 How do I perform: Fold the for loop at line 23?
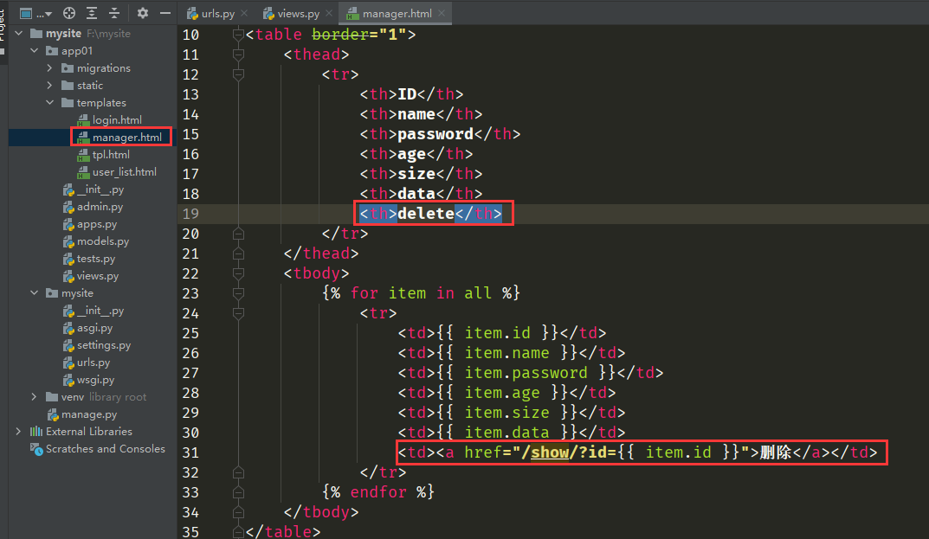239,293
